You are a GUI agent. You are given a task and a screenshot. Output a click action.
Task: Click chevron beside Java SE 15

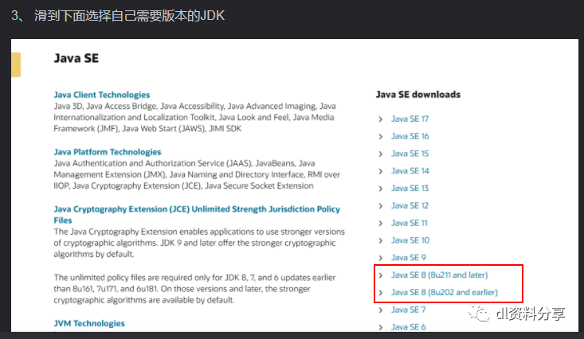[x=380, y=154]
